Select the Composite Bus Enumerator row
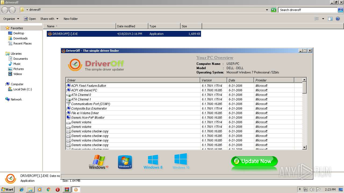This screenshot has width=344, height=193. click(184, 109)
